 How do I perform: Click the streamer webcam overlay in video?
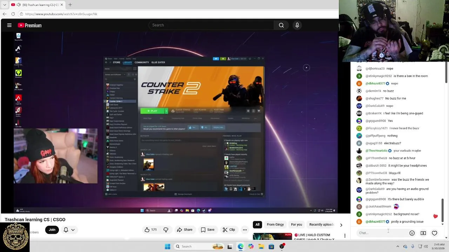pyautogui.click(x=55, y=156)
